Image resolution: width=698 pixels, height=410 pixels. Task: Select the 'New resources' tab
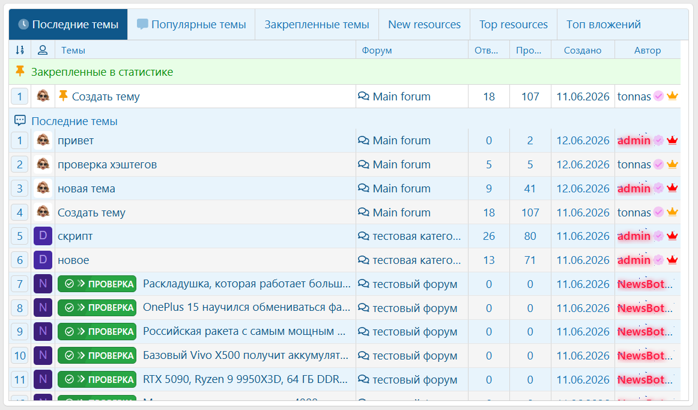[424, 25]
